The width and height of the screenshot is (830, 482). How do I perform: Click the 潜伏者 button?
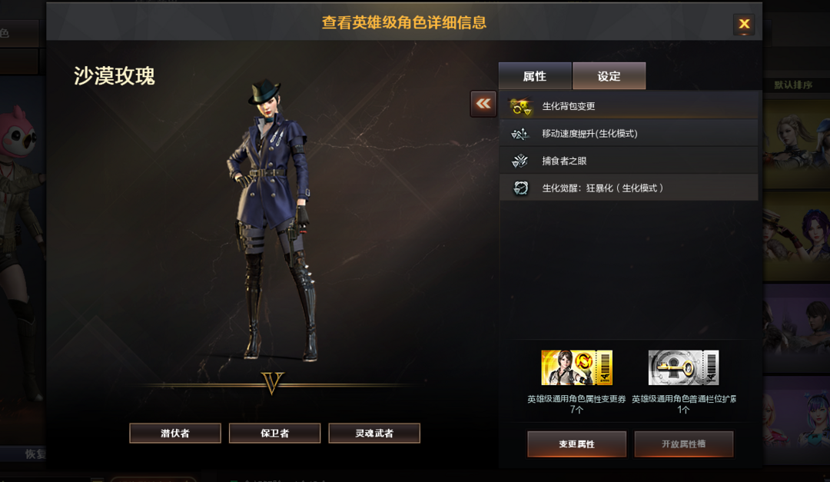(175, 434)
